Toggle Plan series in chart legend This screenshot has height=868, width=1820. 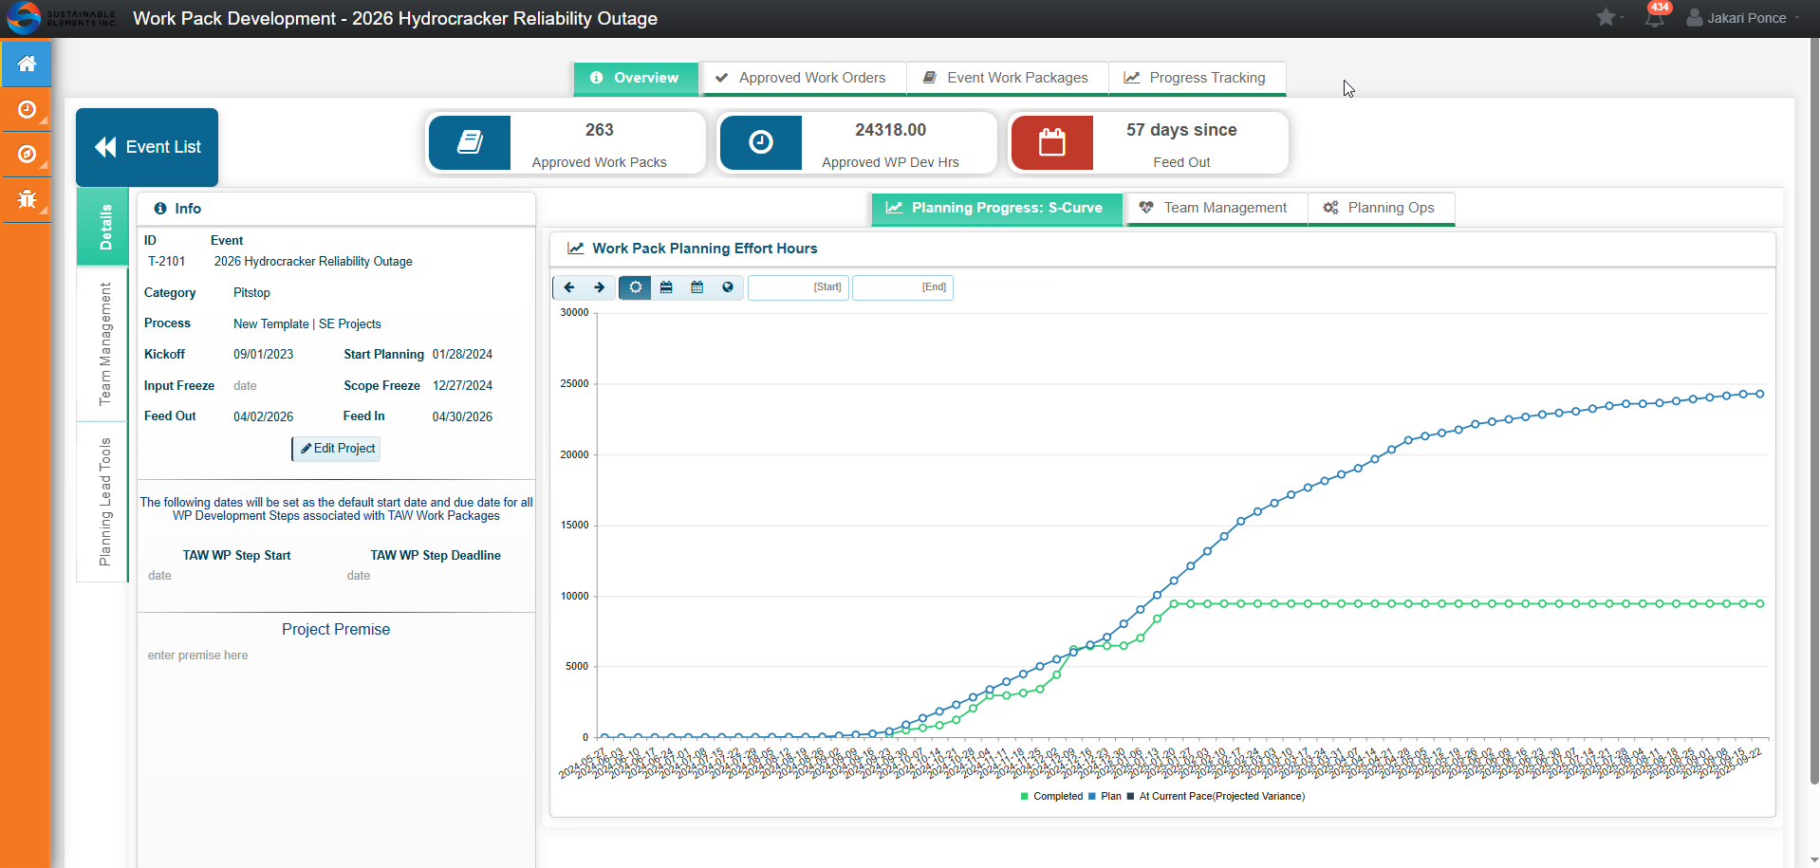[x=1105, y=797]
